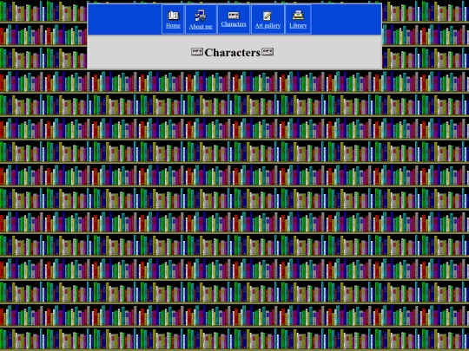Click the notepad pencil icon above Art gallery
Viewport: 469px width, 351px height.
[268, 16]
